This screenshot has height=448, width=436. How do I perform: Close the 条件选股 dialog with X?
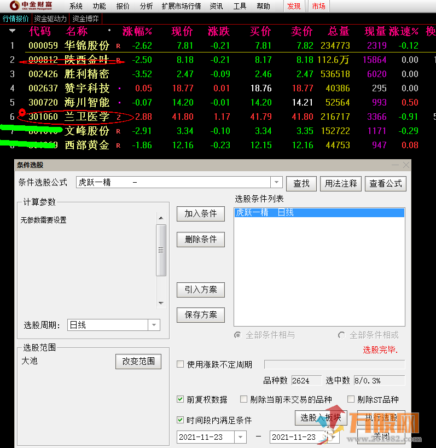coord(406,165)
